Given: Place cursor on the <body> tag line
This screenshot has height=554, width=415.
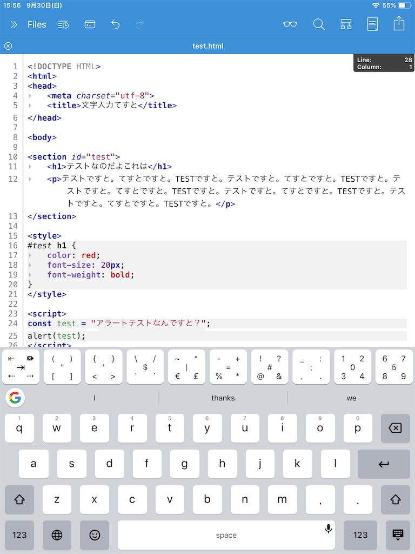Looking at the screenshot, I should coord(42,137).
